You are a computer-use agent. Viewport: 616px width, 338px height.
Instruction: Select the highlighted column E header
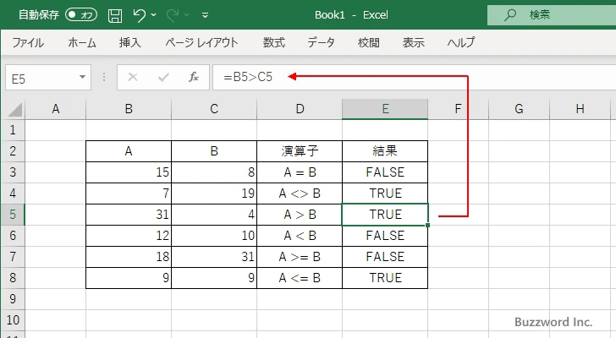385,109
